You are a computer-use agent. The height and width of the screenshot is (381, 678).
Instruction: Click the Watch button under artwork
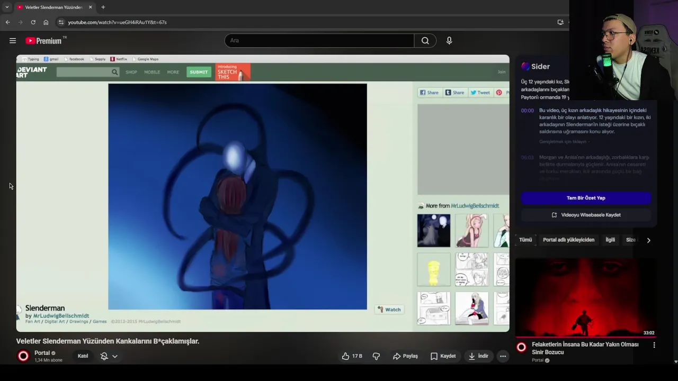tap(390, 310)
